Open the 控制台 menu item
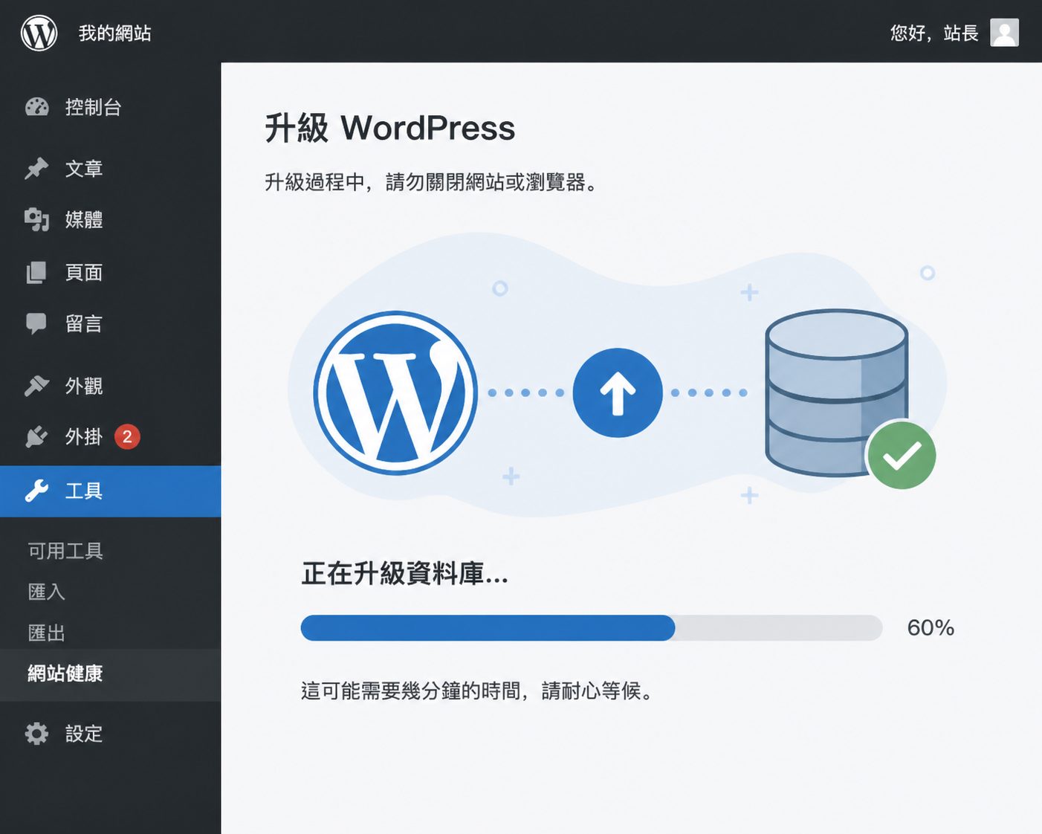1042x834 pixels. click(110, 107)
